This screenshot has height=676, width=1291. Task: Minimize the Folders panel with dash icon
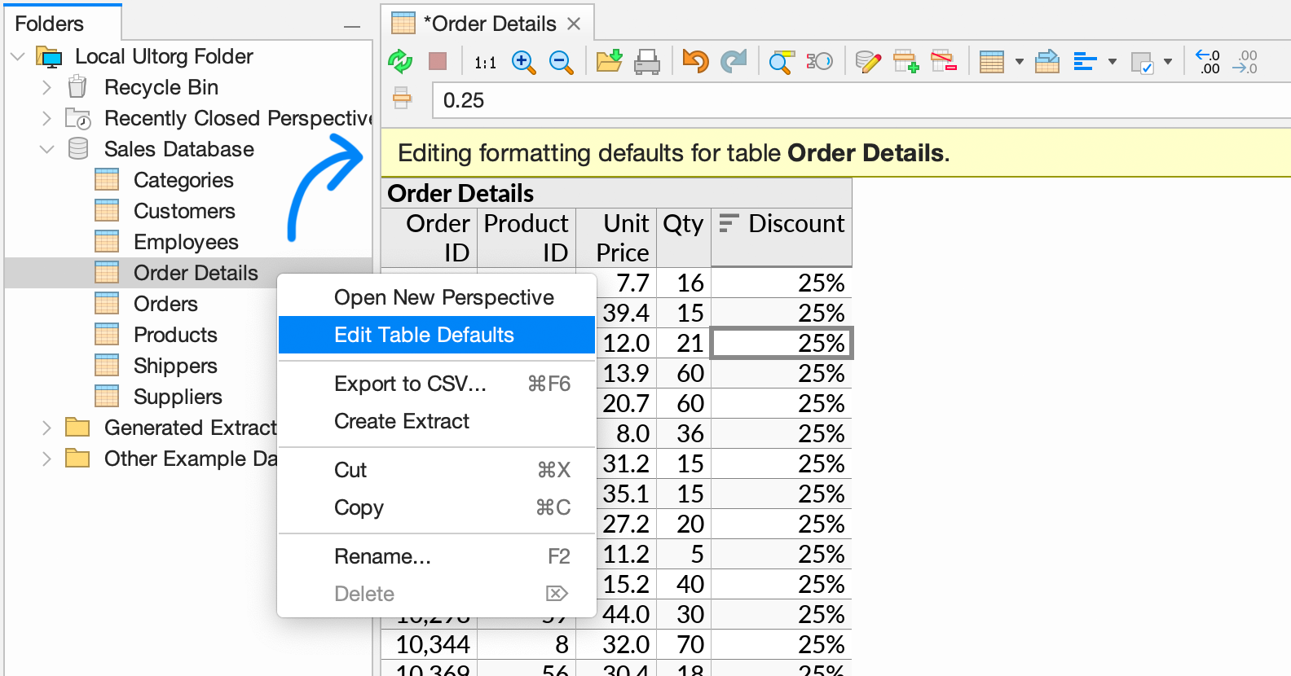[352, 26]
